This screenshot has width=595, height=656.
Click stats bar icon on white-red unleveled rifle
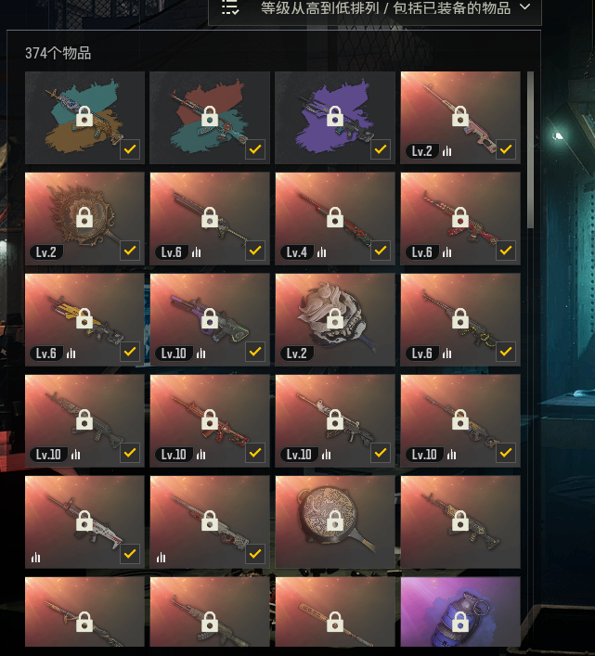pyautogui.click(x=36, y=557)
